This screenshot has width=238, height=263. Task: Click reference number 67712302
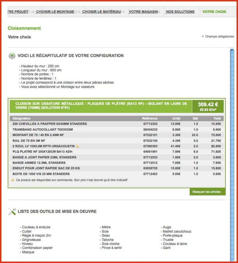point(150,124)
